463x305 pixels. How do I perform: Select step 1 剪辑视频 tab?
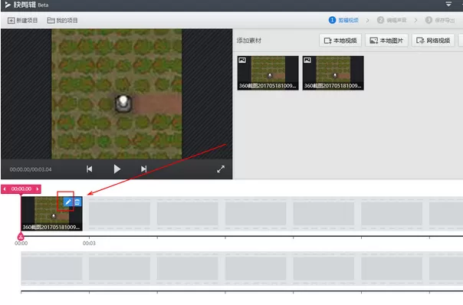point(343,20)
